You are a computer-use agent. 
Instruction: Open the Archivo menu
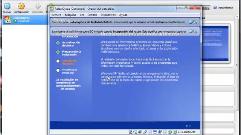[56, 15]
